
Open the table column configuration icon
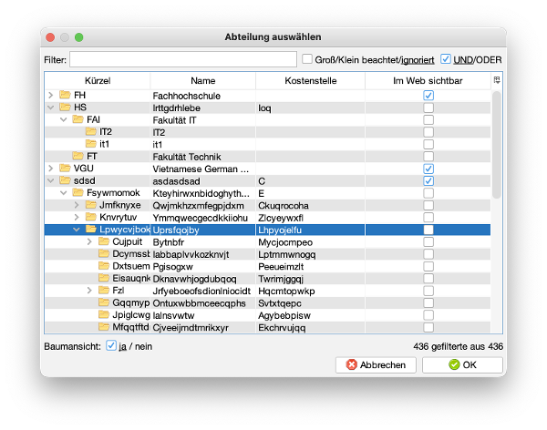[497, 80]
